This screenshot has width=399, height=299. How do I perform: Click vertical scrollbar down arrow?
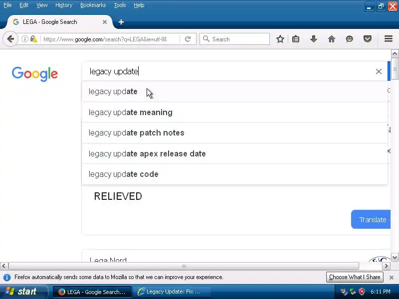pyautogui.click(x=395, y=258)
